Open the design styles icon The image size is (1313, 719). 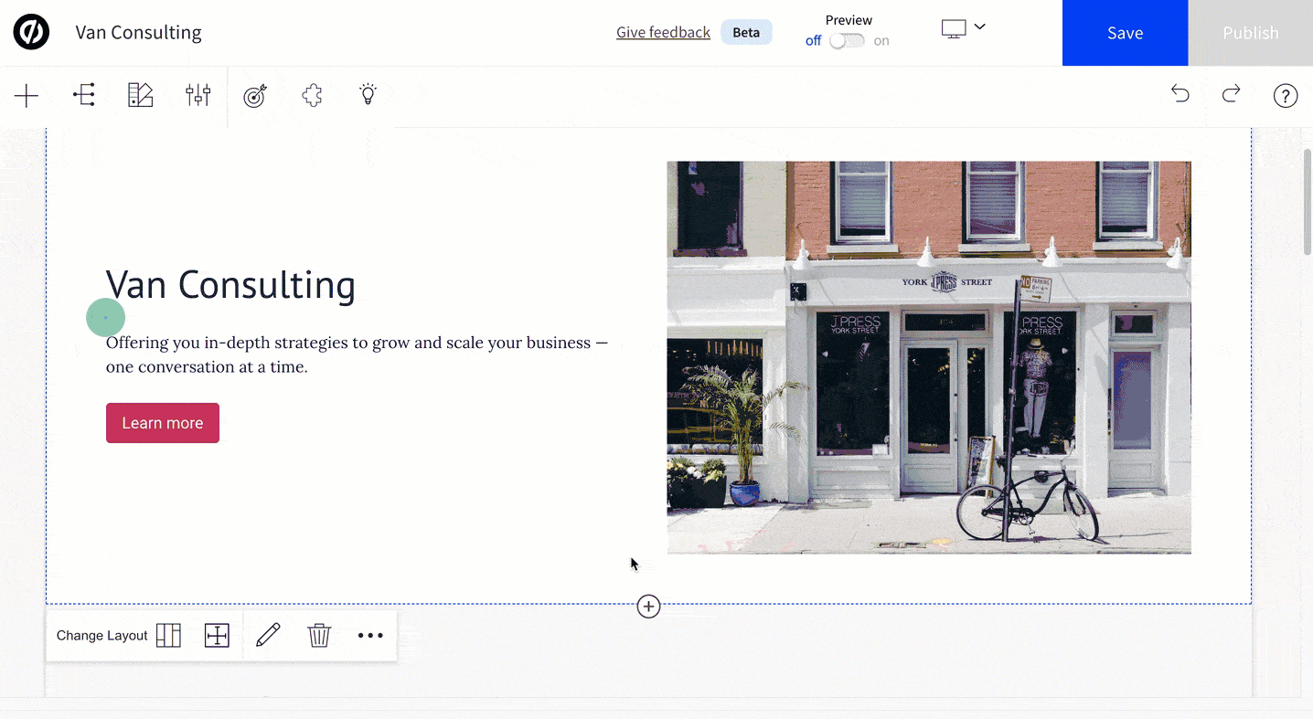pos(140,95)
